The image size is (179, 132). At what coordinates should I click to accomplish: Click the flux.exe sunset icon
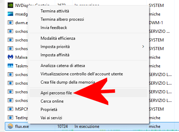[10, 126]
